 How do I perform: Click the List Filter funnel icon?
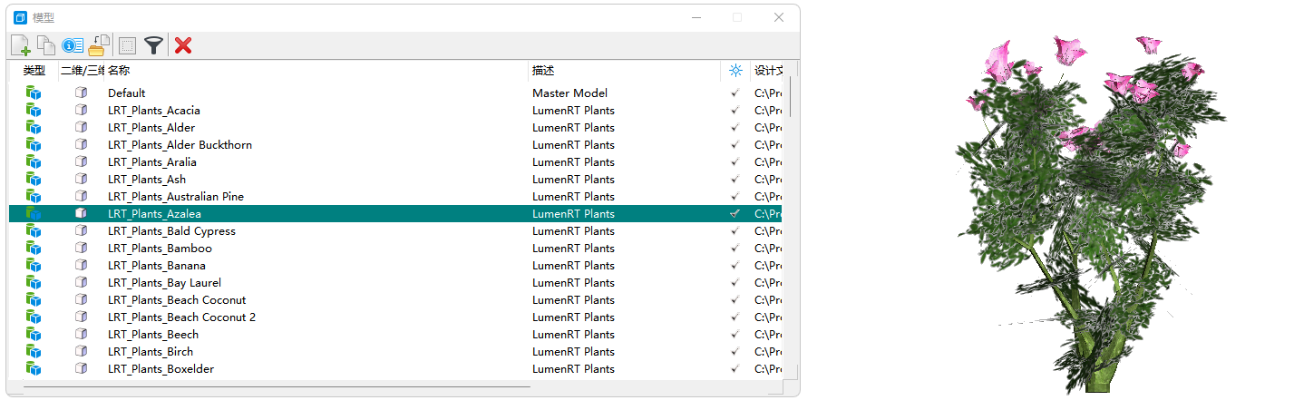pyautogui.click(x=155, y=45)
